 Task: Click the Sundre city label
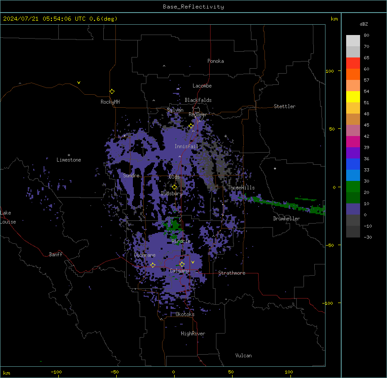131,176
